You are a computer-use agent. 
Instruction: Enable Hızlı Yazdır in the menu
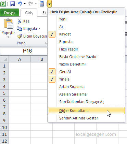[86, 49]
